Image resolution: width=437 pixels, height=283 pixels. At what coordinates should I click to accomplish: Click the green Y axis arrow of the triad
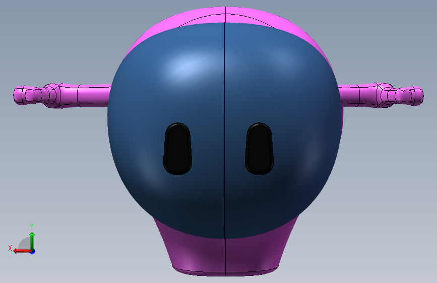click(32, 241)
